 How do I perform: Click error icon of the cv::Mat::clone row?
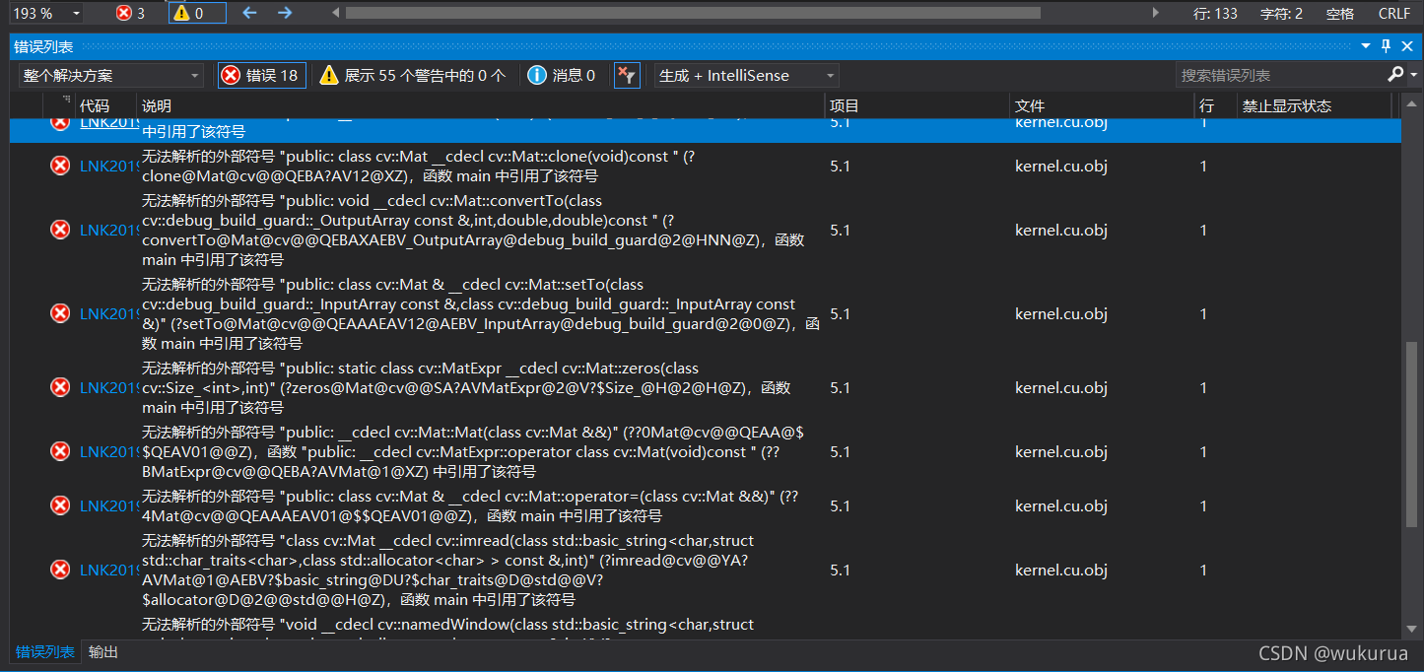(x=60, y=166)
